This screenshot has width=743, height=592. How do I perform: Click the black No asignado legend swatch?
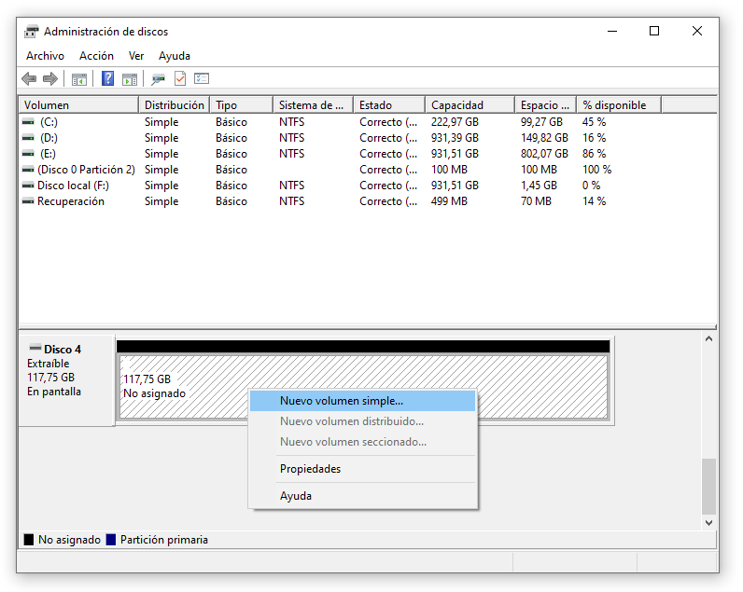(29, 540)
